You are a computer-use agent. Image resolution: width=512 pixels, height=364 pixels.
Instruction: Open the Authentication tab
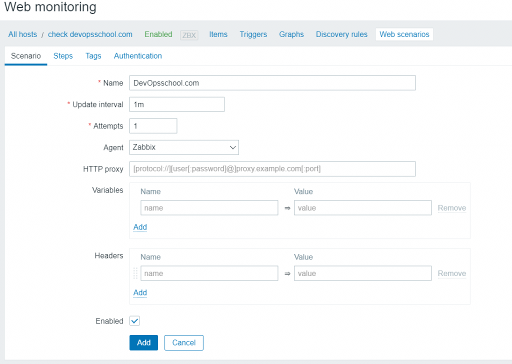[138, 56]
